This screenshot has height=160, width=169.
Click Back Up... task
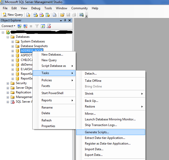pos(111,101)
